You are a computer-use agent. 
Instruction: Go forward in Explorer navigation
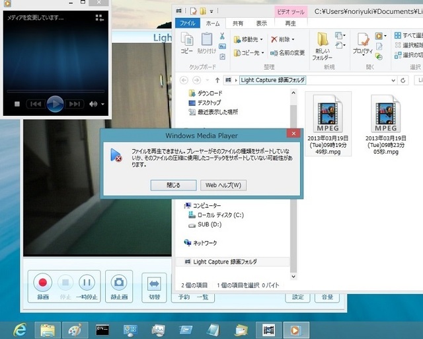pos(196,80)
